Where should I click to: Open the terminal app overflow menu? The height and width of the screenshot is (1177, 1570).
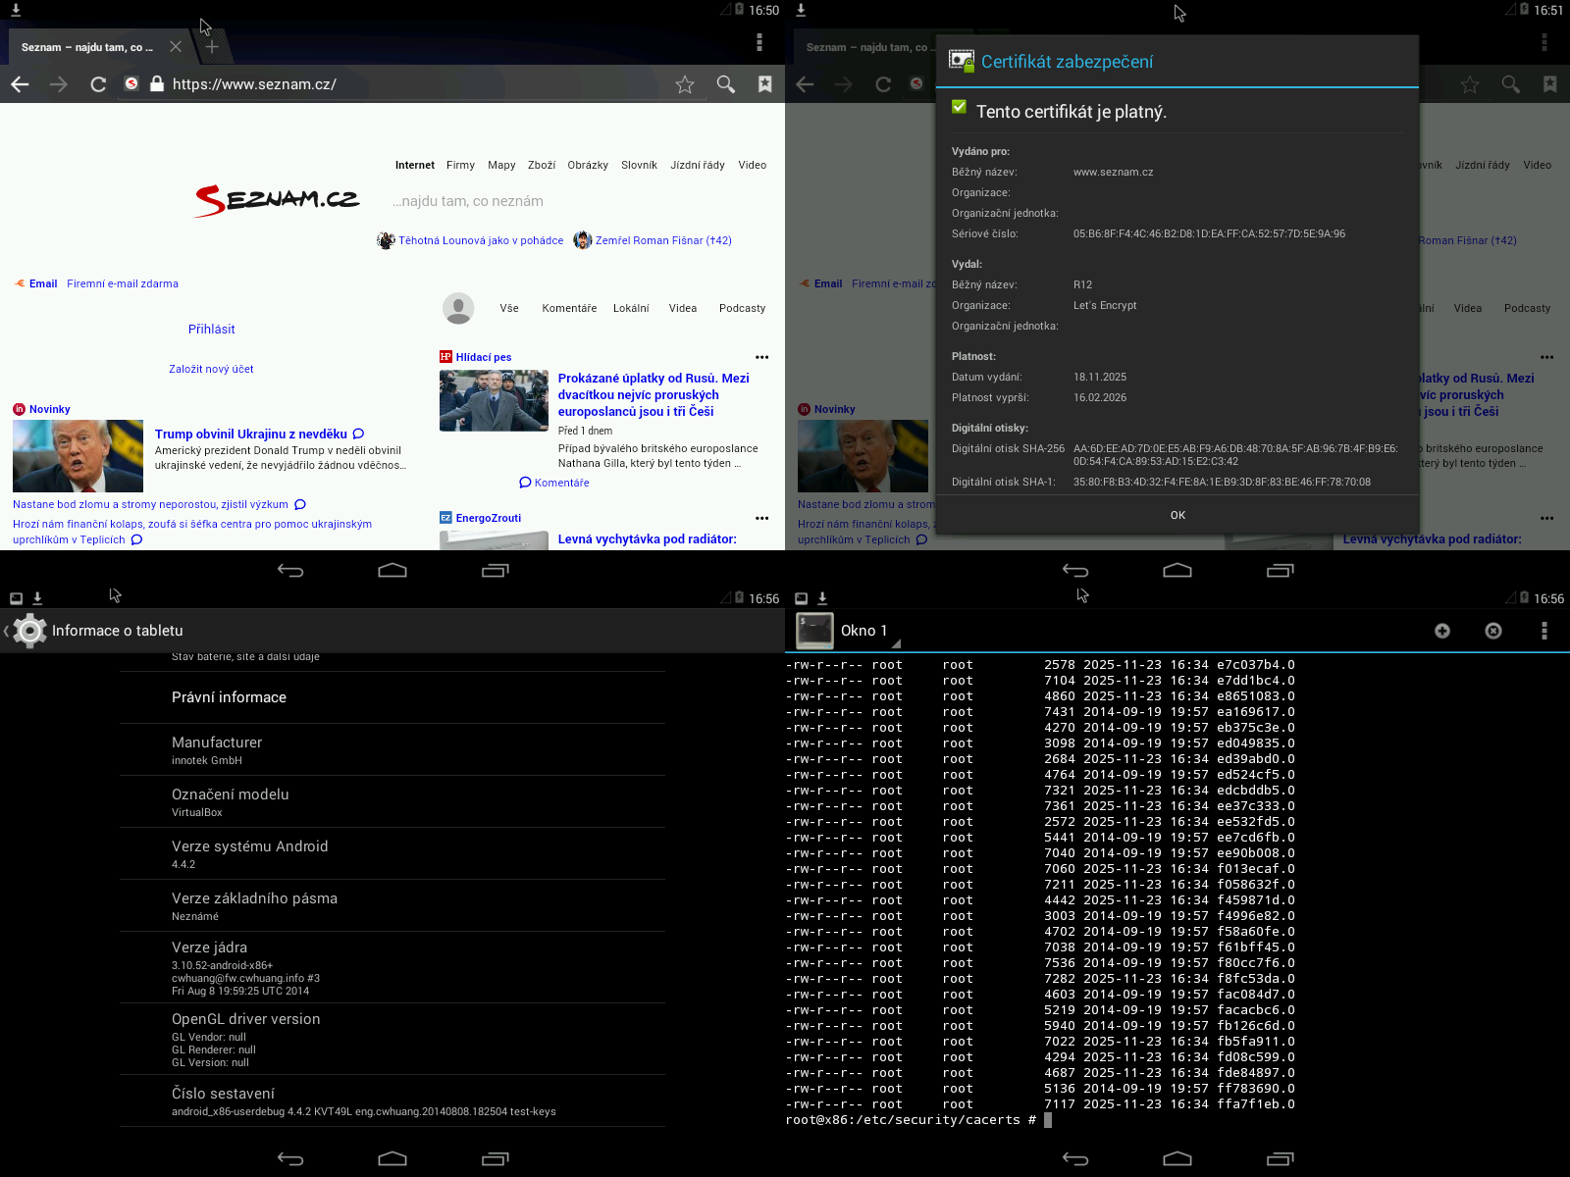coord(1544,631)
